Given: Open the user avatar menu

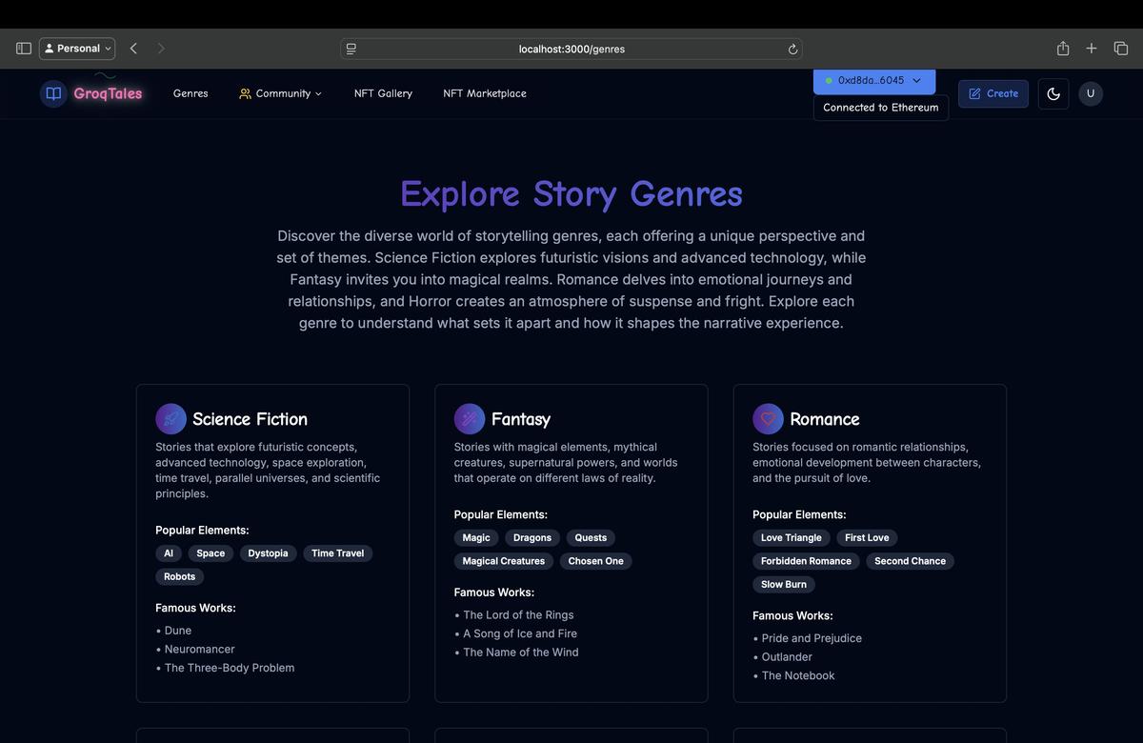Looking at the screenshot, I should [x=1091, y=93].
